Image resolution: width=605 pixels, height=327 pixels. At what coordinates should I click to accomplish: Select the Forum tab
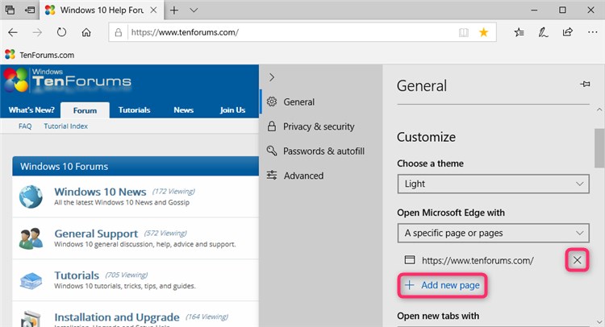point(85,110)
